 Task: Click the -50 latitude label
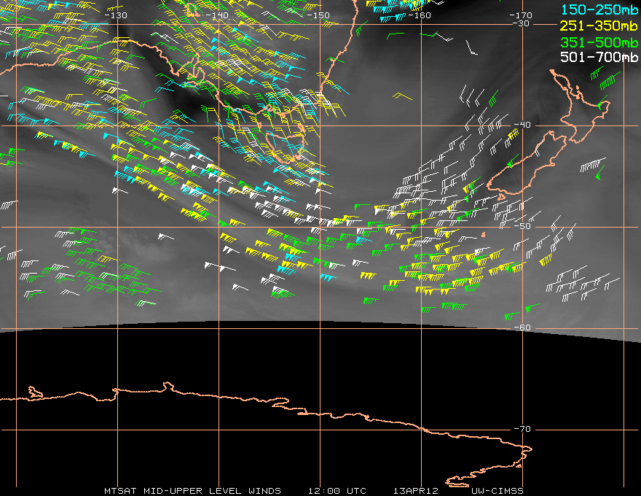(x=522, y=226)
